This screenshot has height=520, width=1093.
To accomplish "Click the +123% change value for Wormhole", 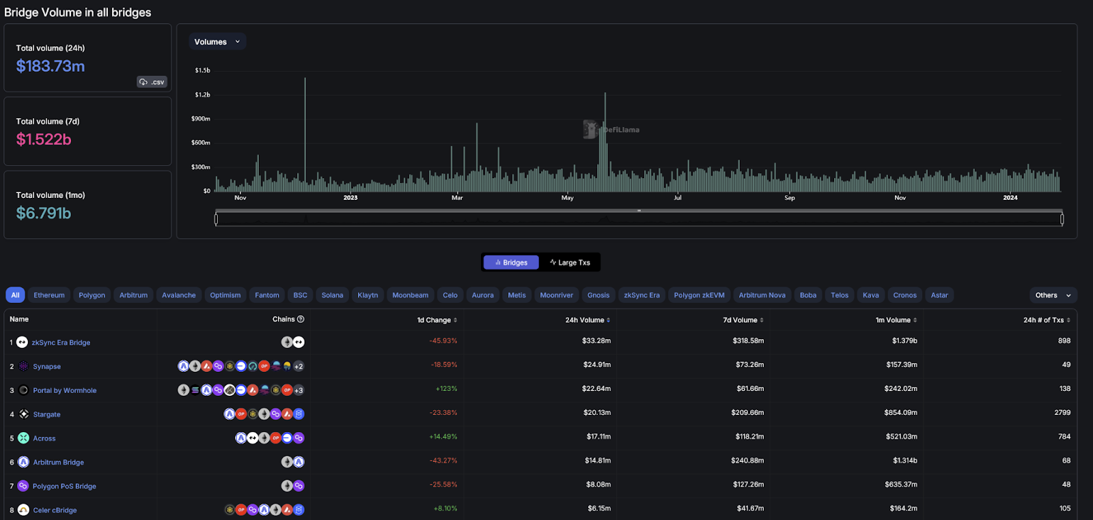I will click(447, 388).
